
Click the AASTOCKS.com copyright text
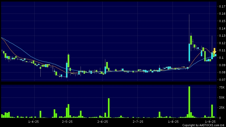tap(204, 125)
